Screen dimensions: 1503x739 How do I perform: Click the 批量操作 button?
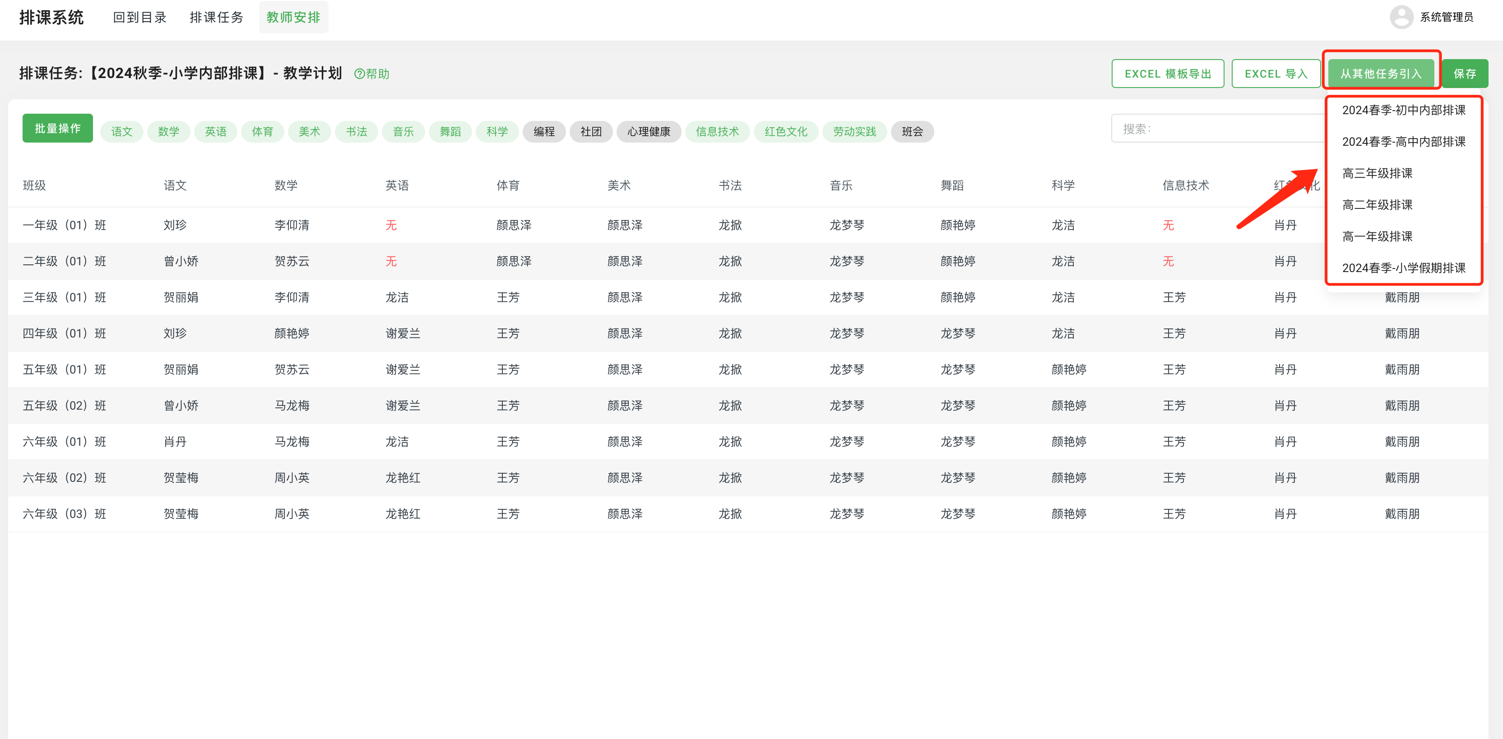57,128
